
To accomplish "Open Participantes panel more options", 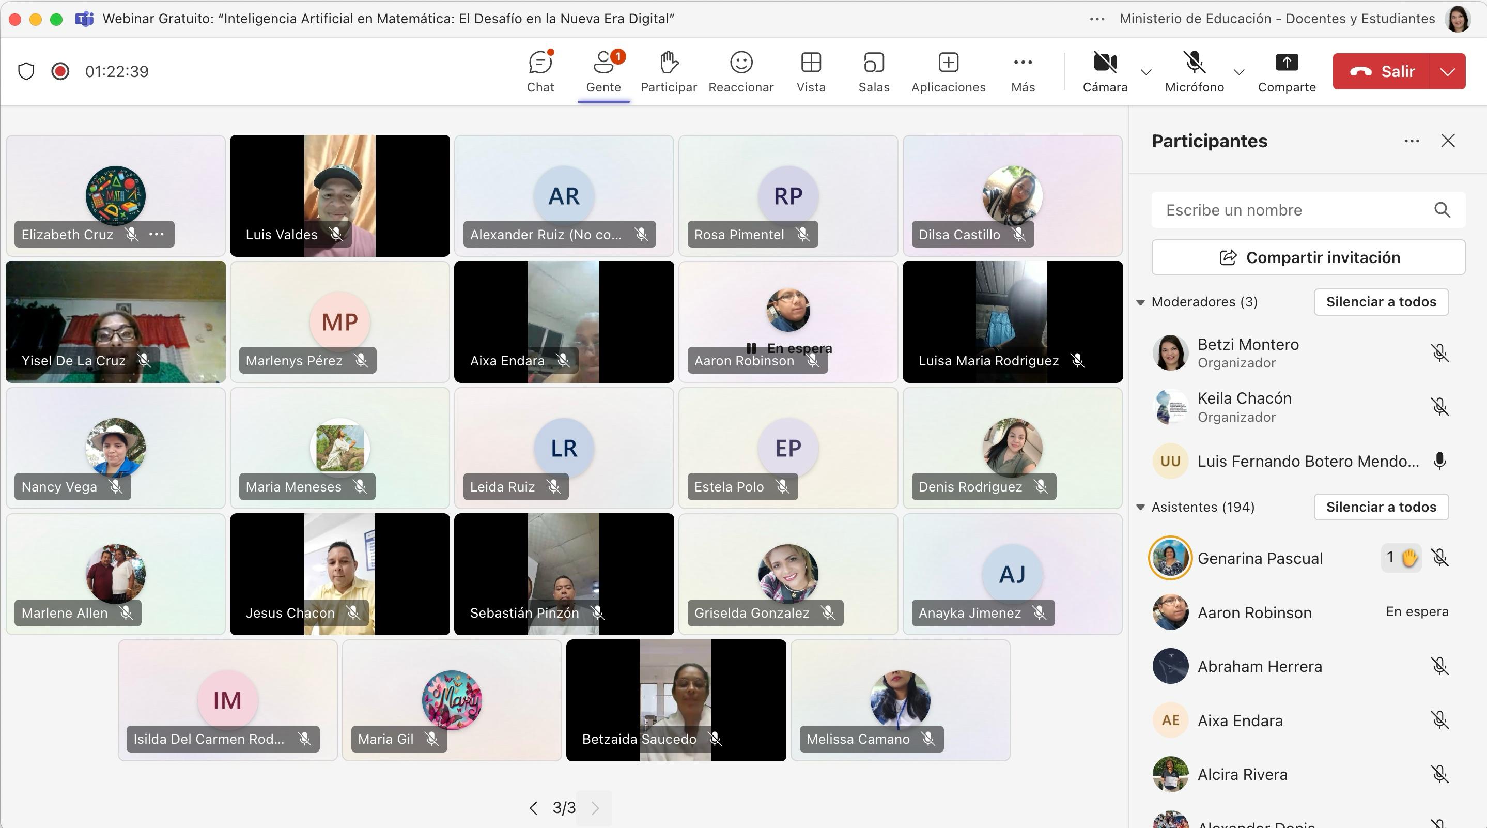I will click(x=1412, y=141).
